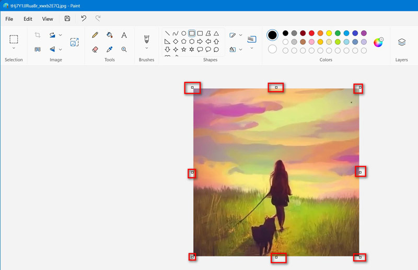
Task: Select the Eraser tool
Action: click(95, 49)
